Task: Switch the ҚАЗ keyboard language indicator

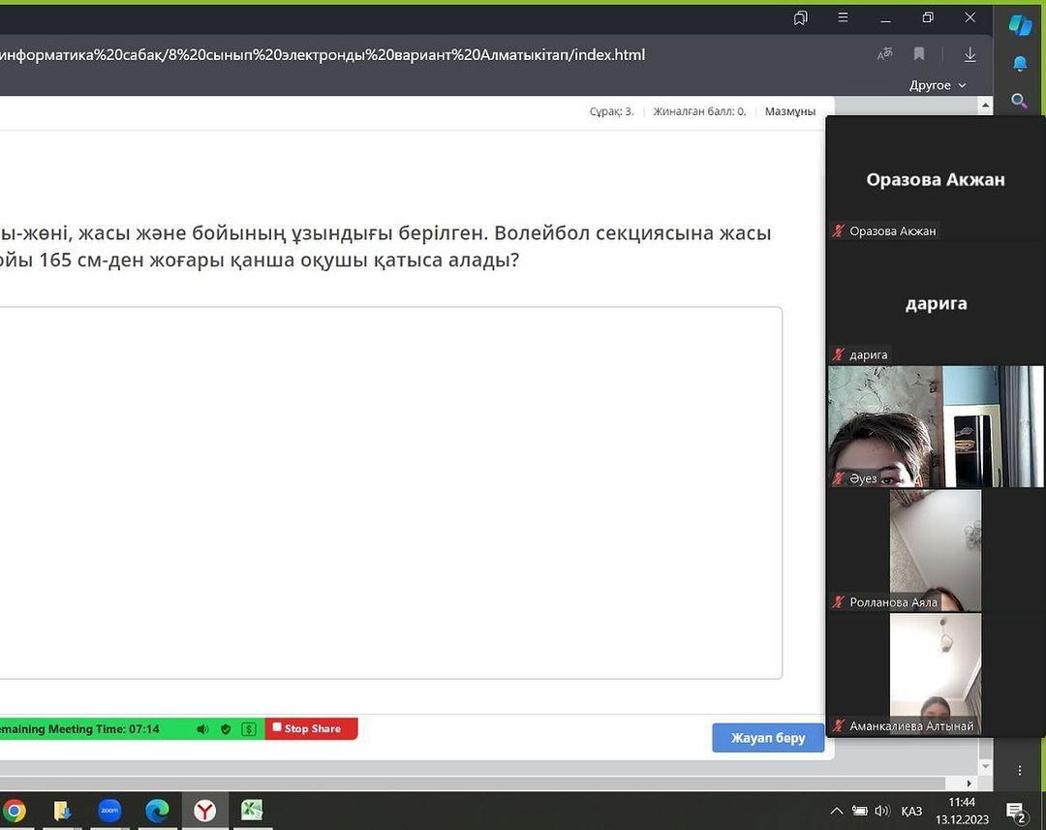Action: pos(911,811)
